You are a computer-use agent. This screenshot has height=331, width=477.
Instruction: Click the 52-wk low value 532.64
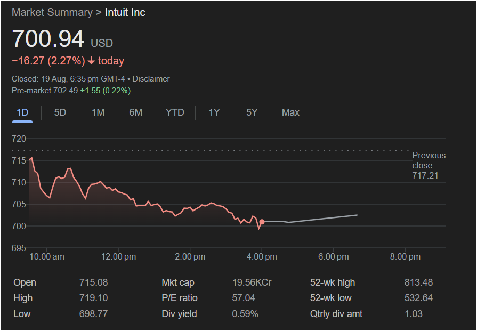[418, 298]
